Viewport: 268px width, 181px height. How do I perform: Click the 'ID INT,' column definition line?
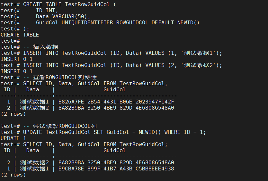tap(47, 10)
